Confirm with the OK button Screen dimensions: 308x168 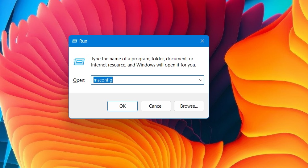(123, 106)
